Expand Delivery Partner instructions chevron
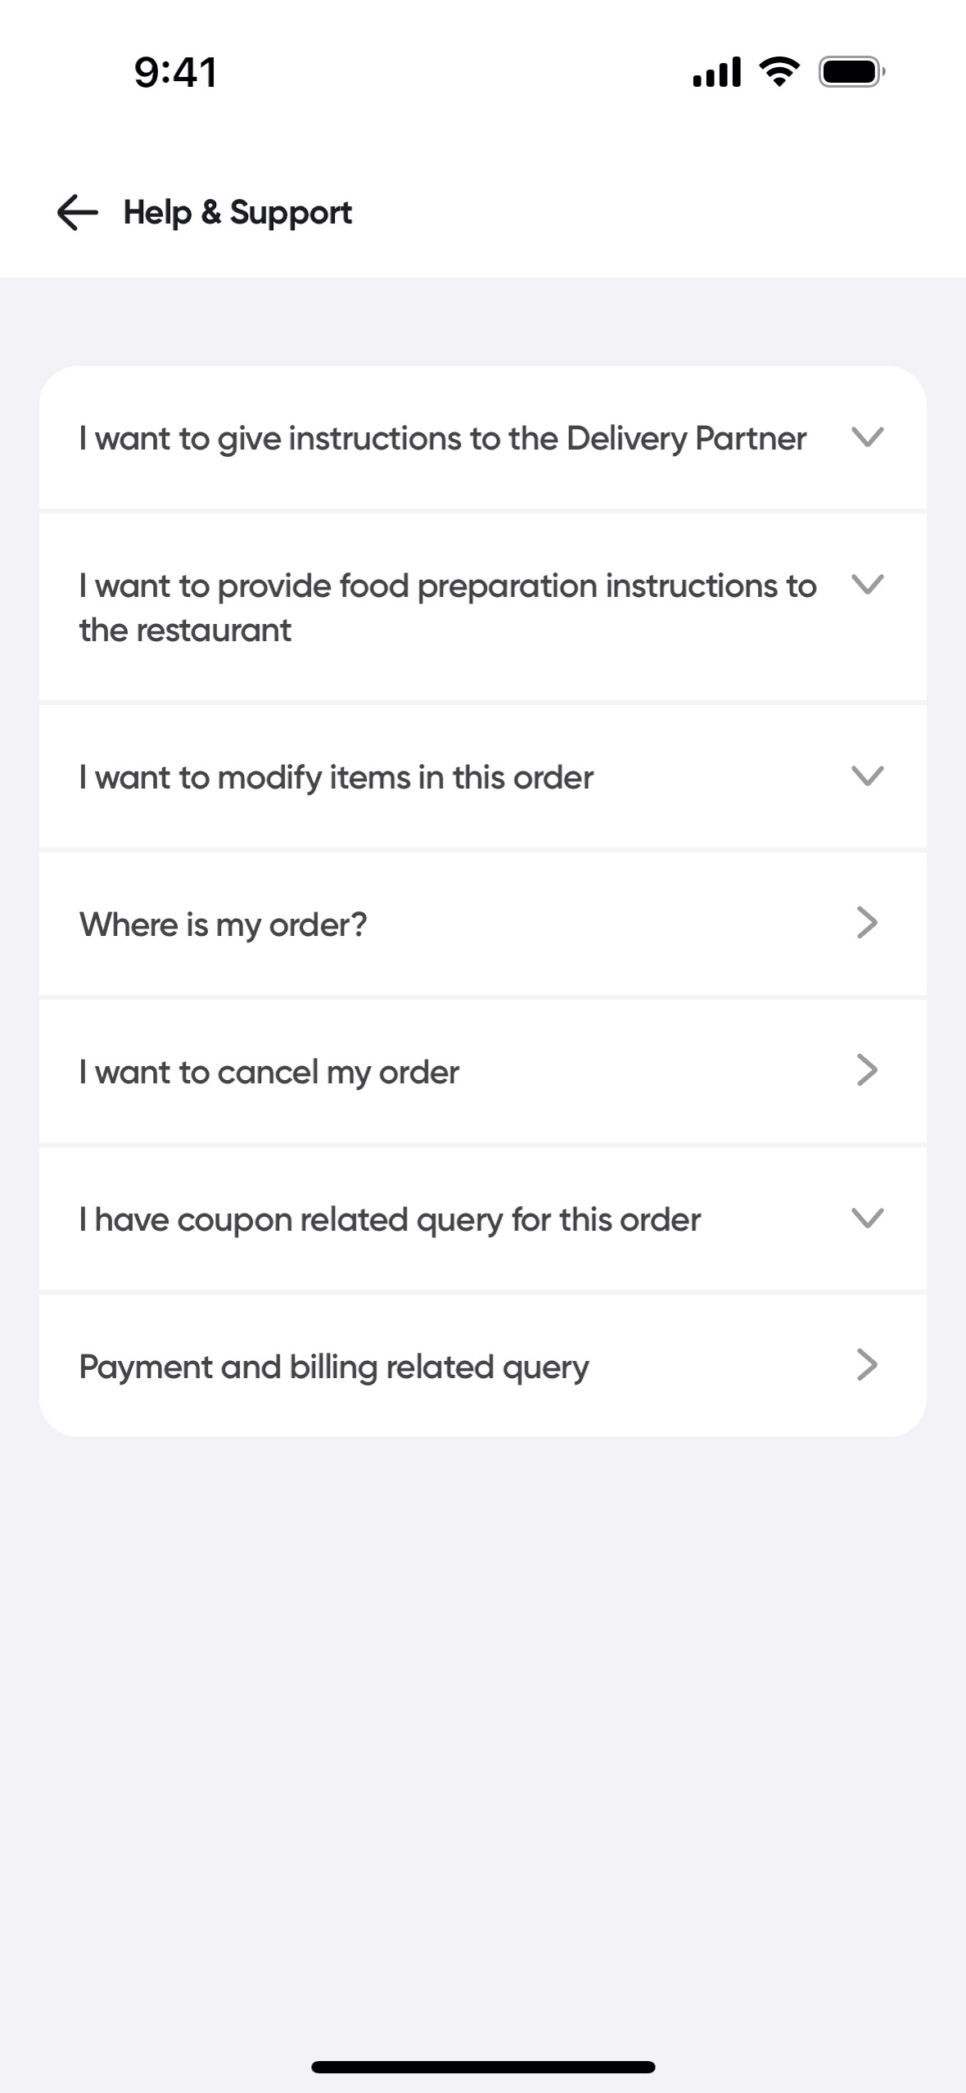Screen dimensions: 966x2093 pyautogui.click(x=867, y=437)
